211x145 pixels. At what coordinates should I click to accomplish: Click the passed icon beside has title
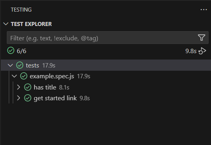pyautogui.click(x=28, y=87)
